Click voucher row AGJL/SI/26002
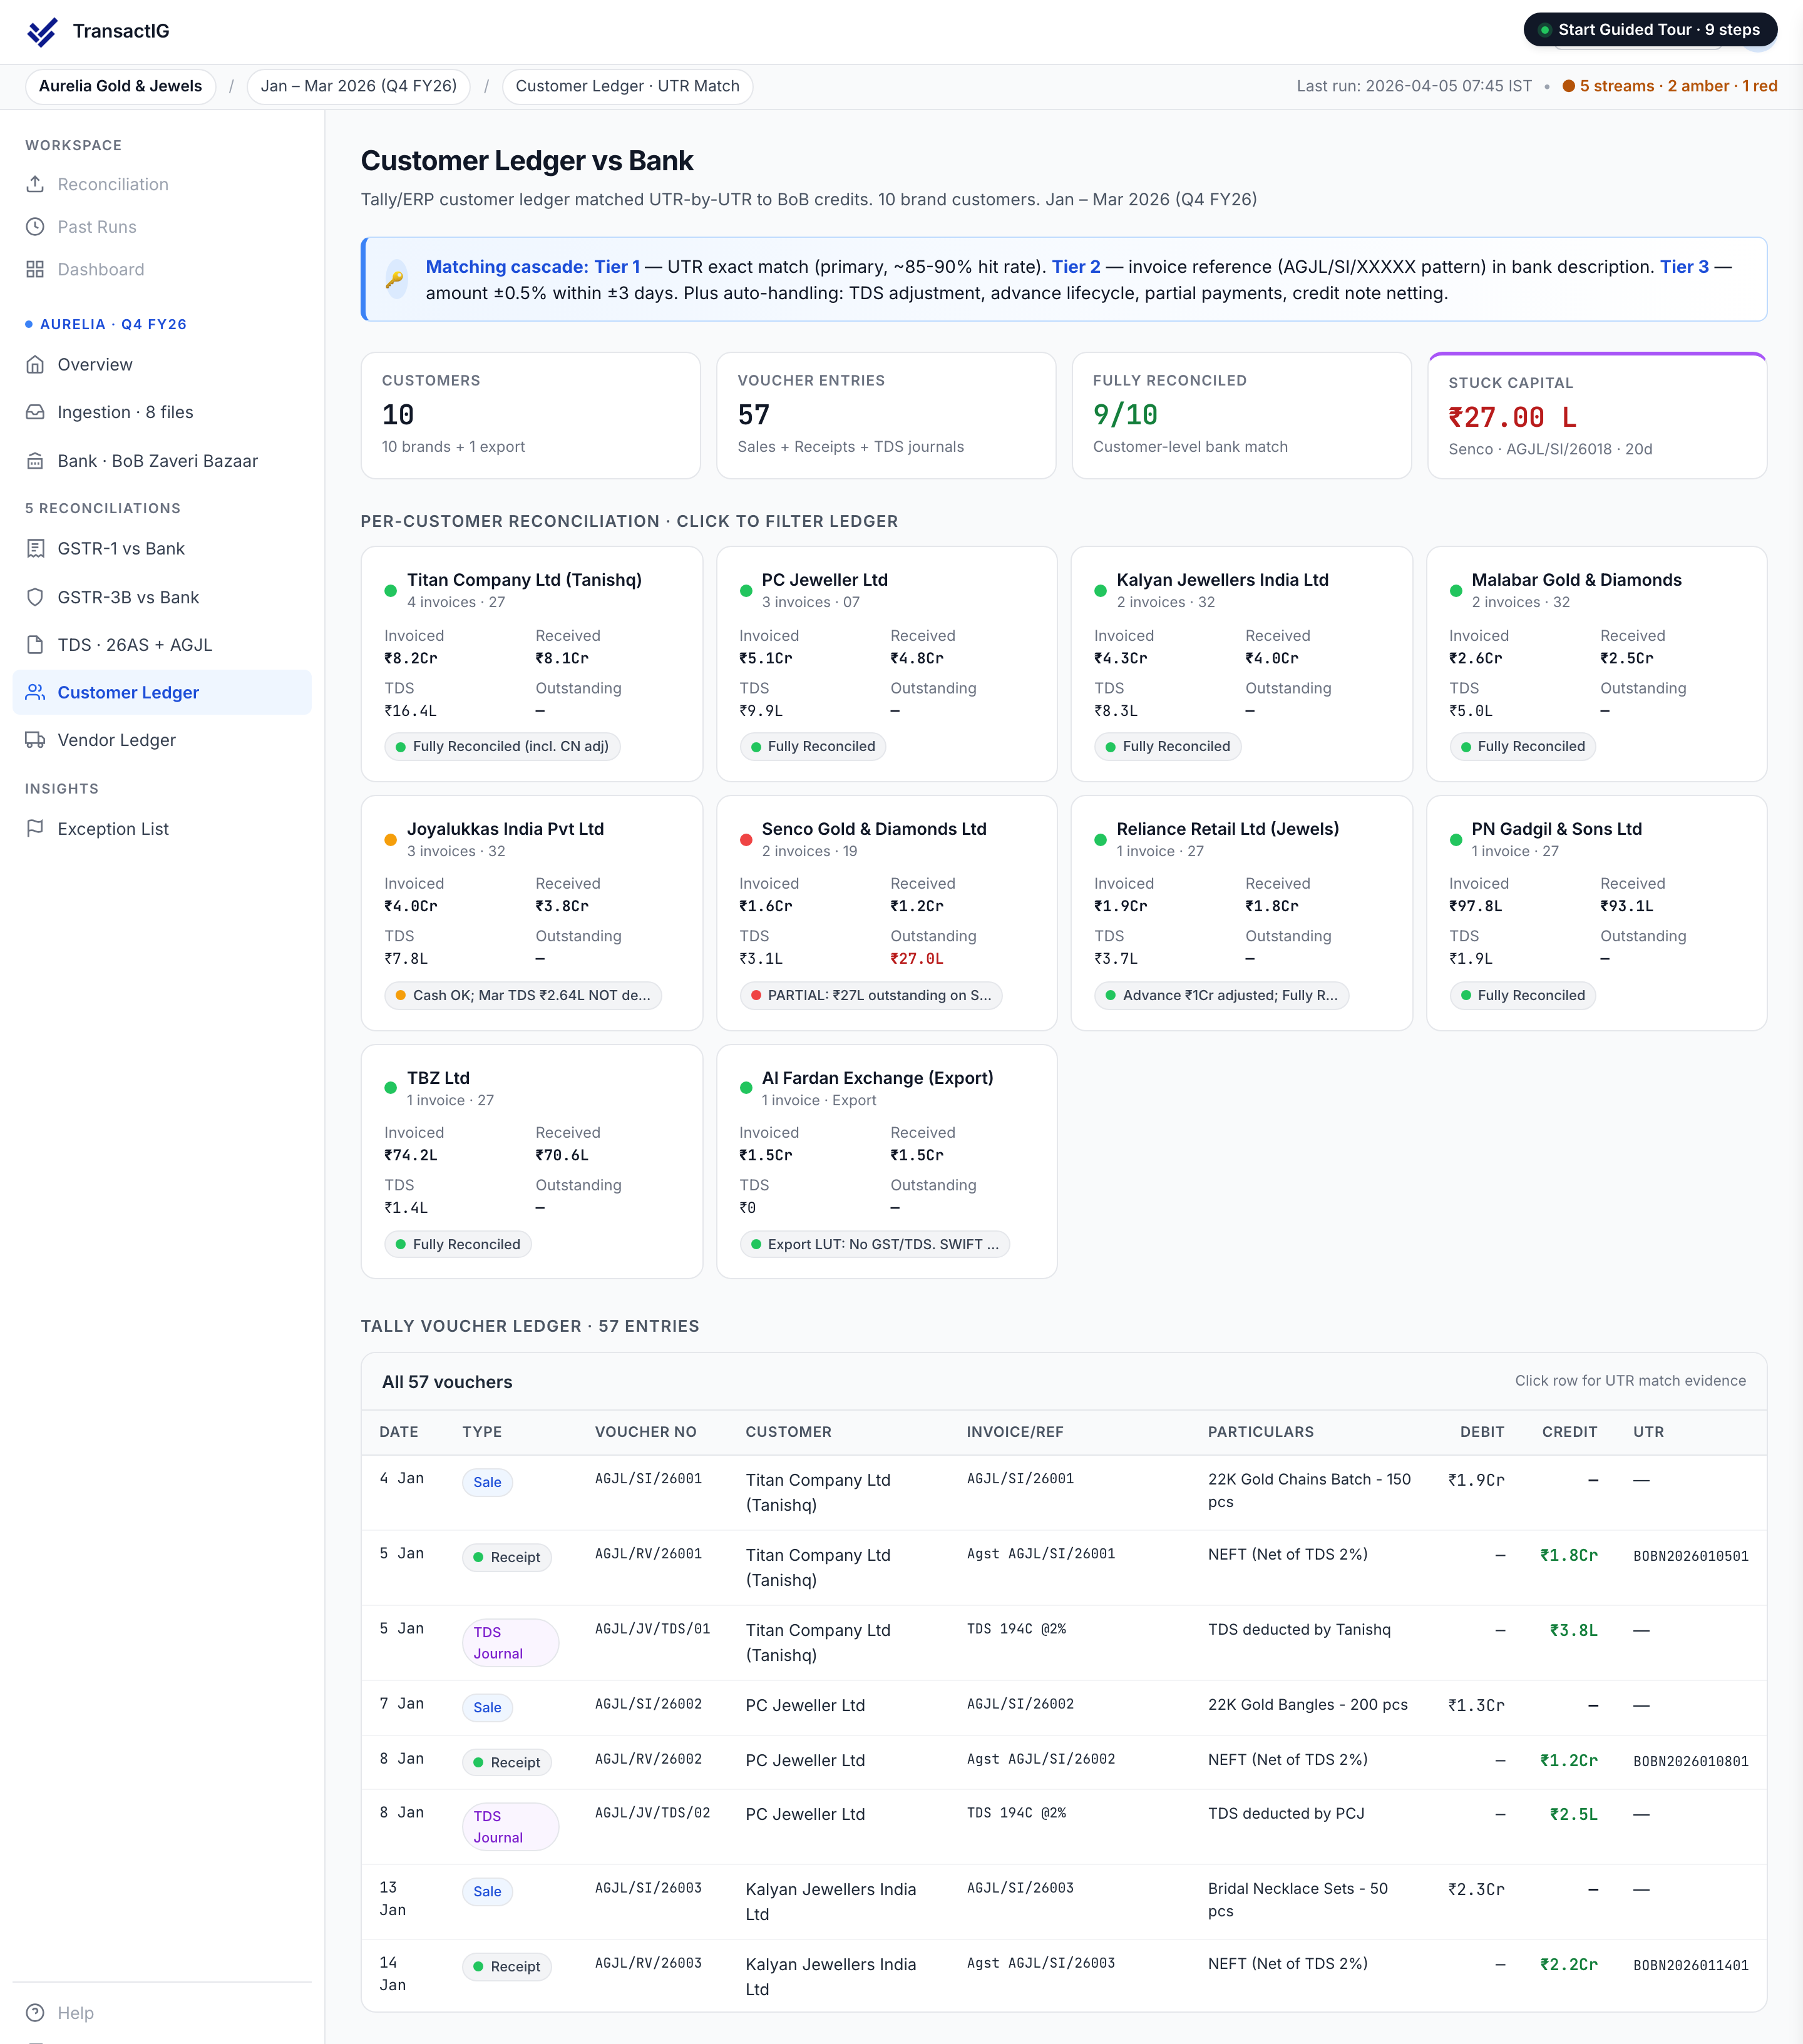1803x2044 pixels. click(1064, 1707)
